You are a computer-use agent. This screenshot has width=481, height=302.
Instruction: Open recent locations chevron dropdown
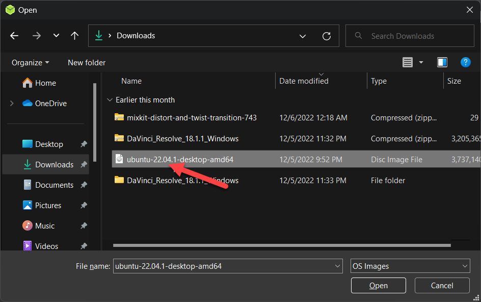pyautogui.click(x=56, y=36)
